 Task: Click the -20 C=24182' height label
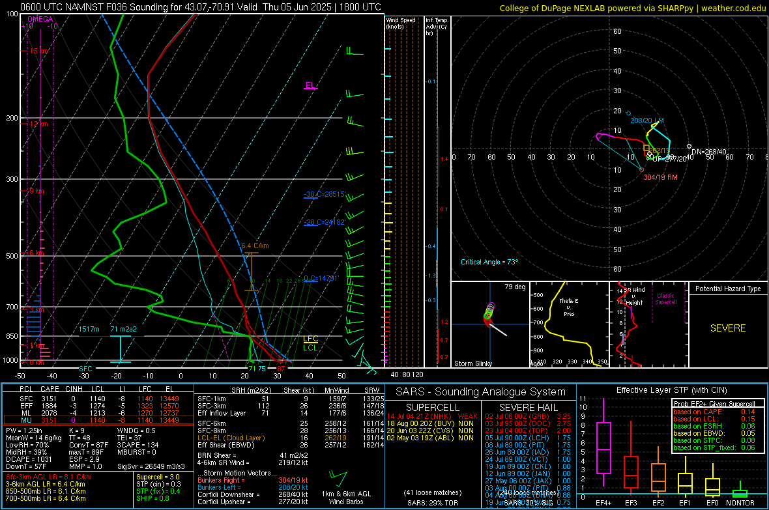[x=325, y=222]
